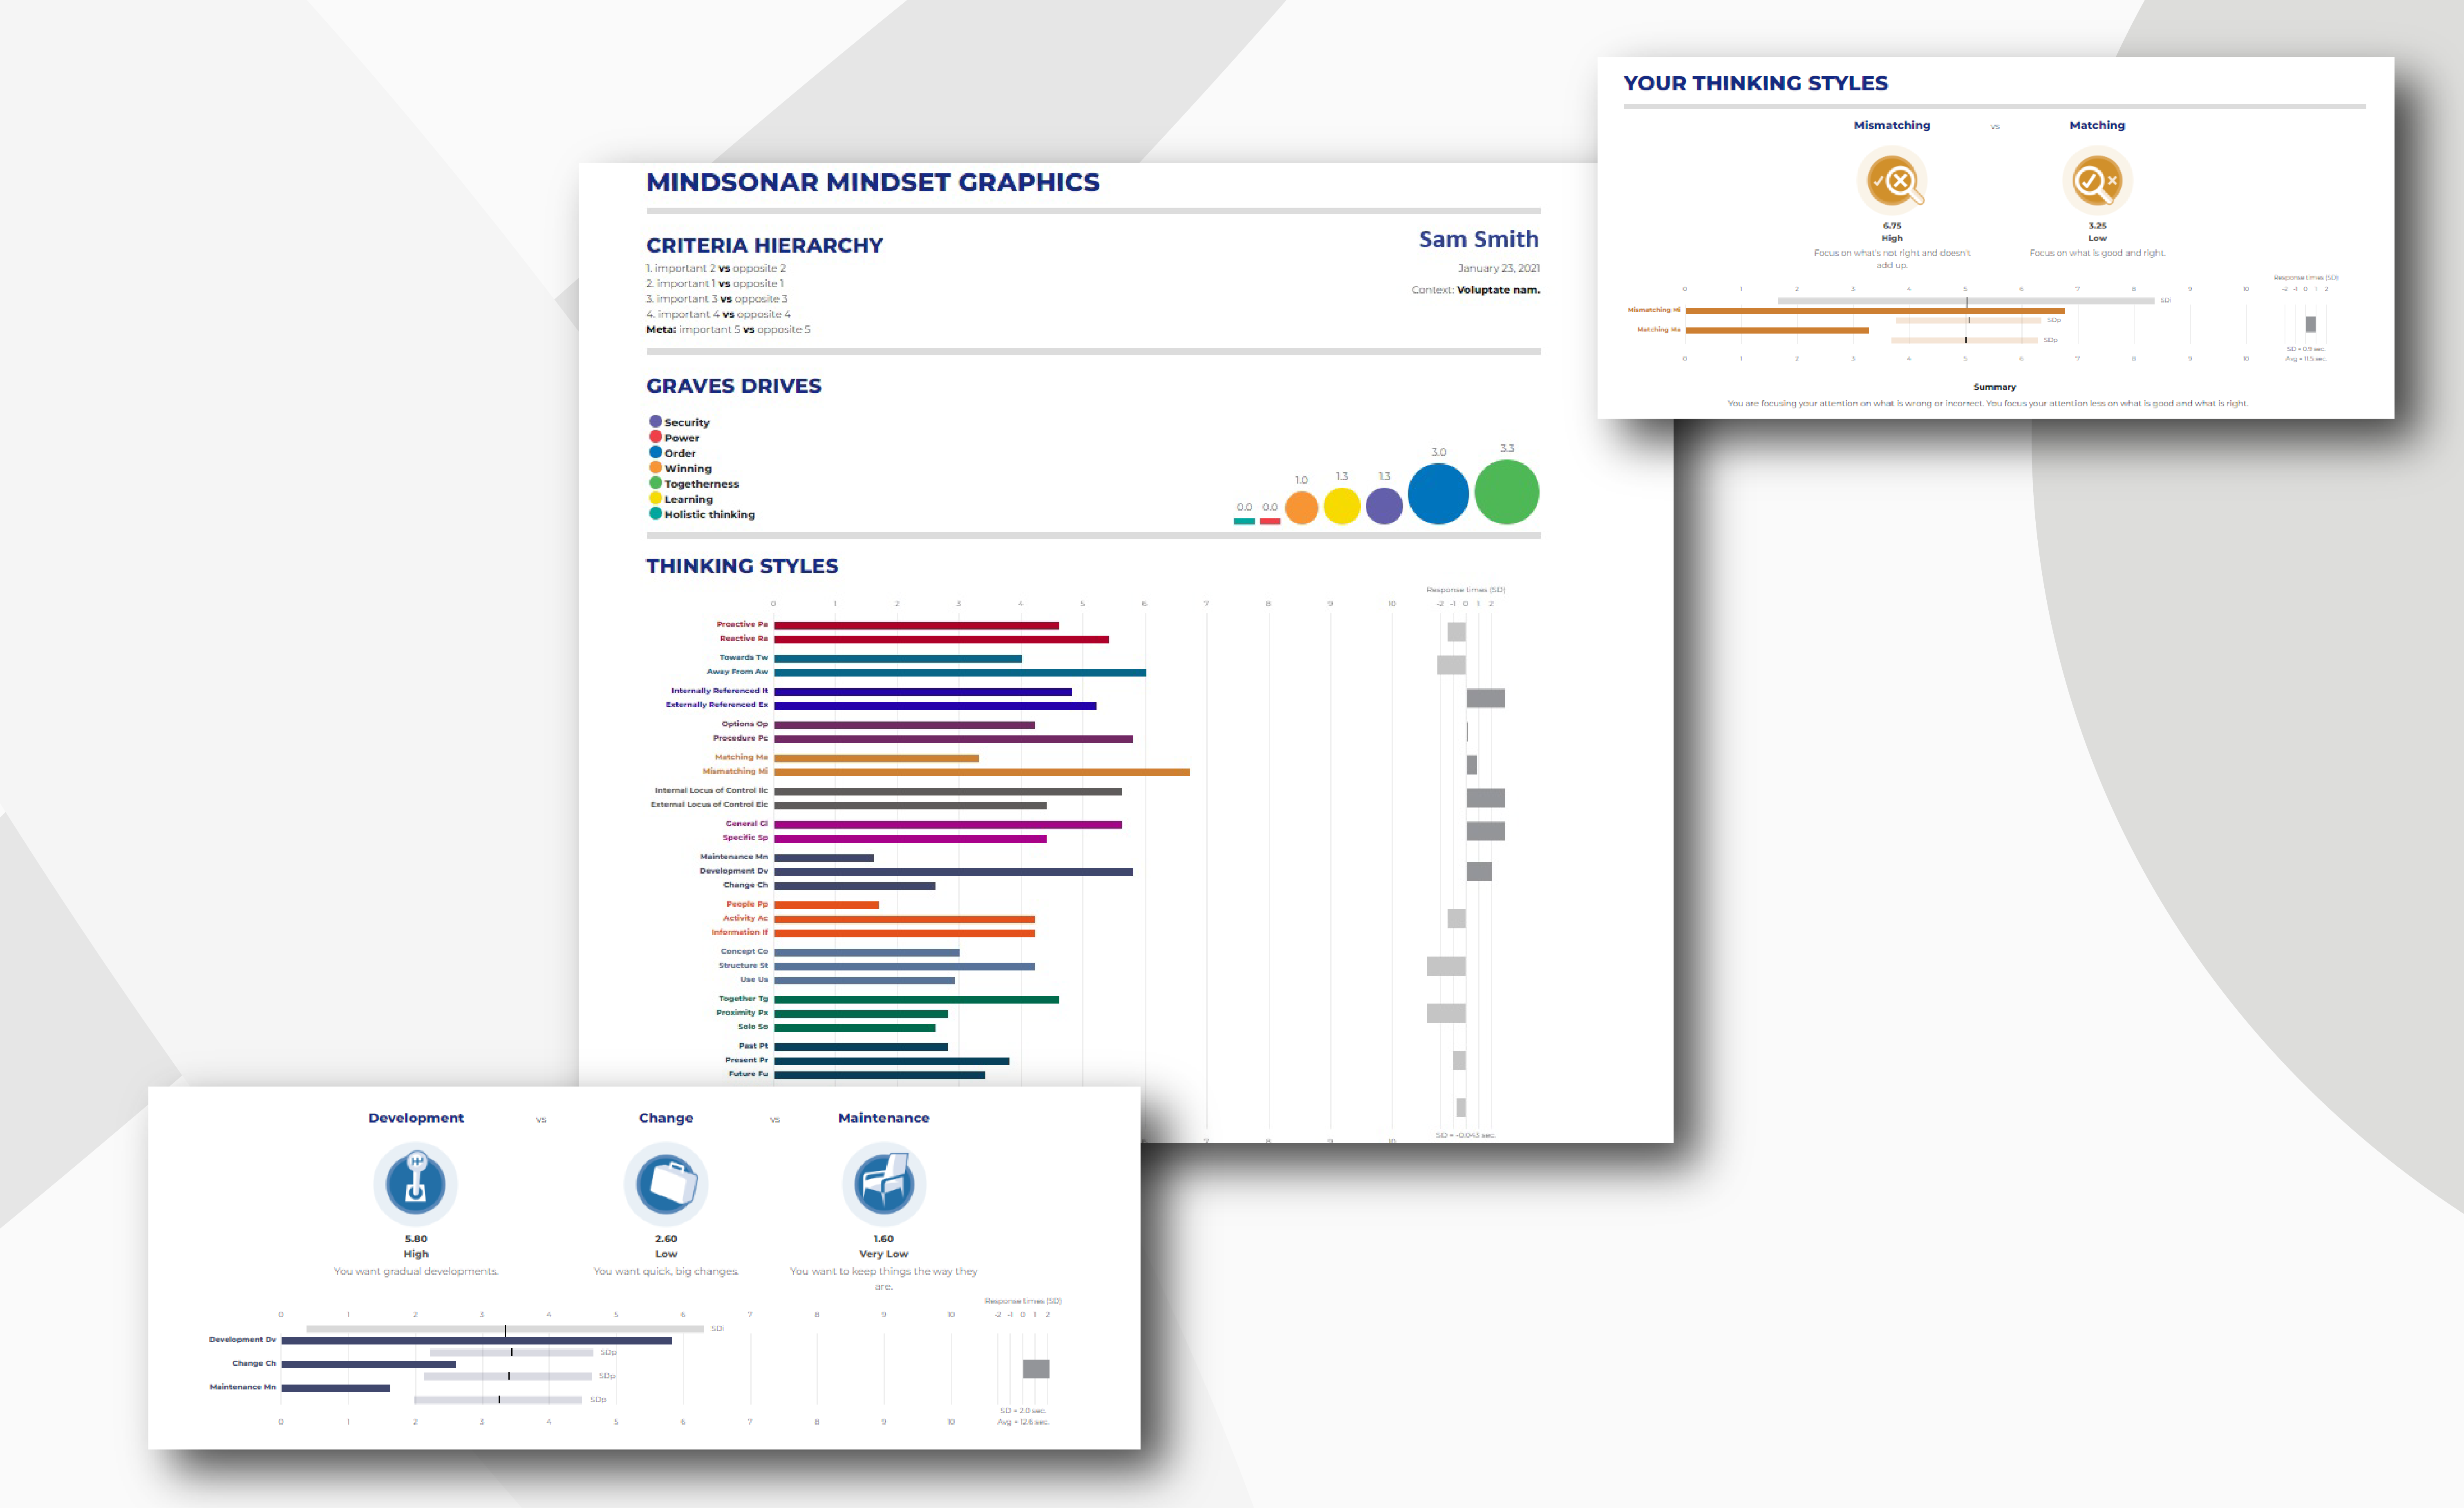Click the Present Pr bar label
This screenshot has width=2464, height=1508.
pos(746,1060)
